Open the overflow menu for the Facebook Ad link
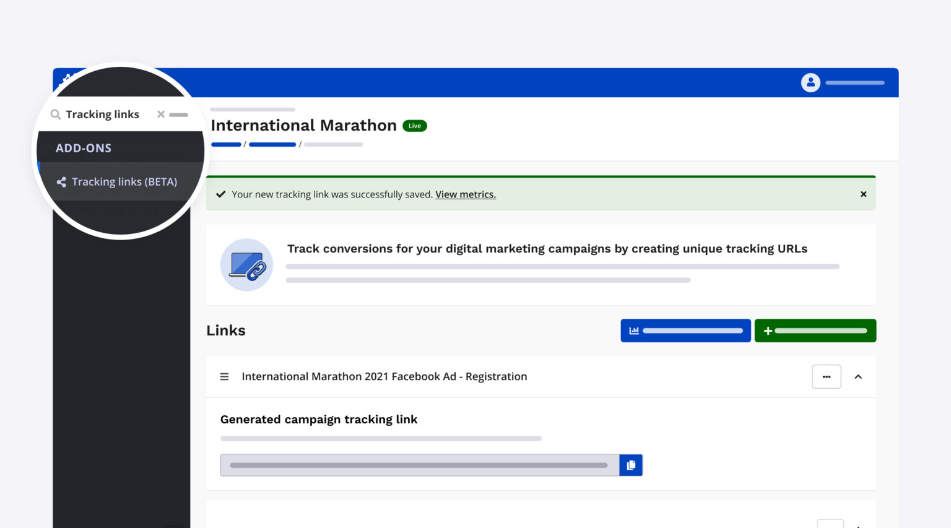951x528 pixels. 827,376
